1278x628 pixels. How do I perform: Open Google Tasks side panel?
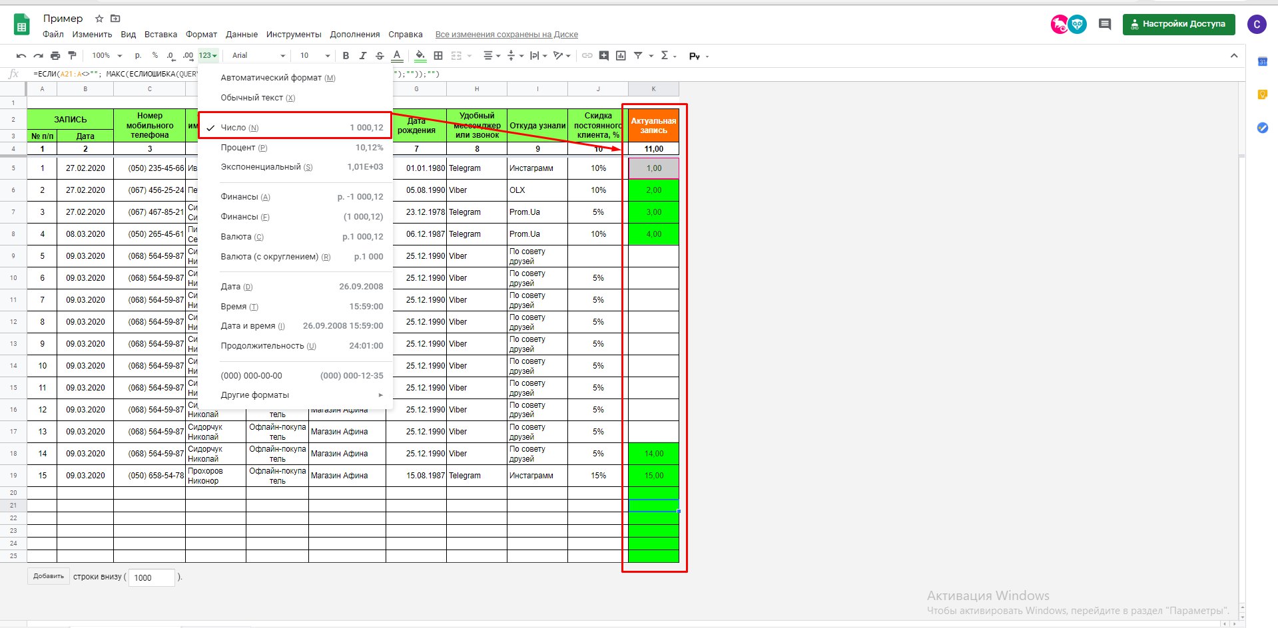tap(1262, 128)
